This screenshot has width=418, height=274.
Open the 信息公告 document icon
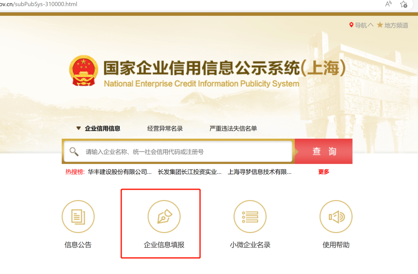pos(78,216)
